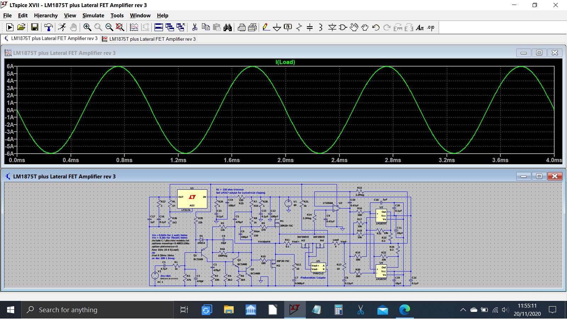
Task: Open the Component gate-symbol tool
Action: [x=343, y=27]
